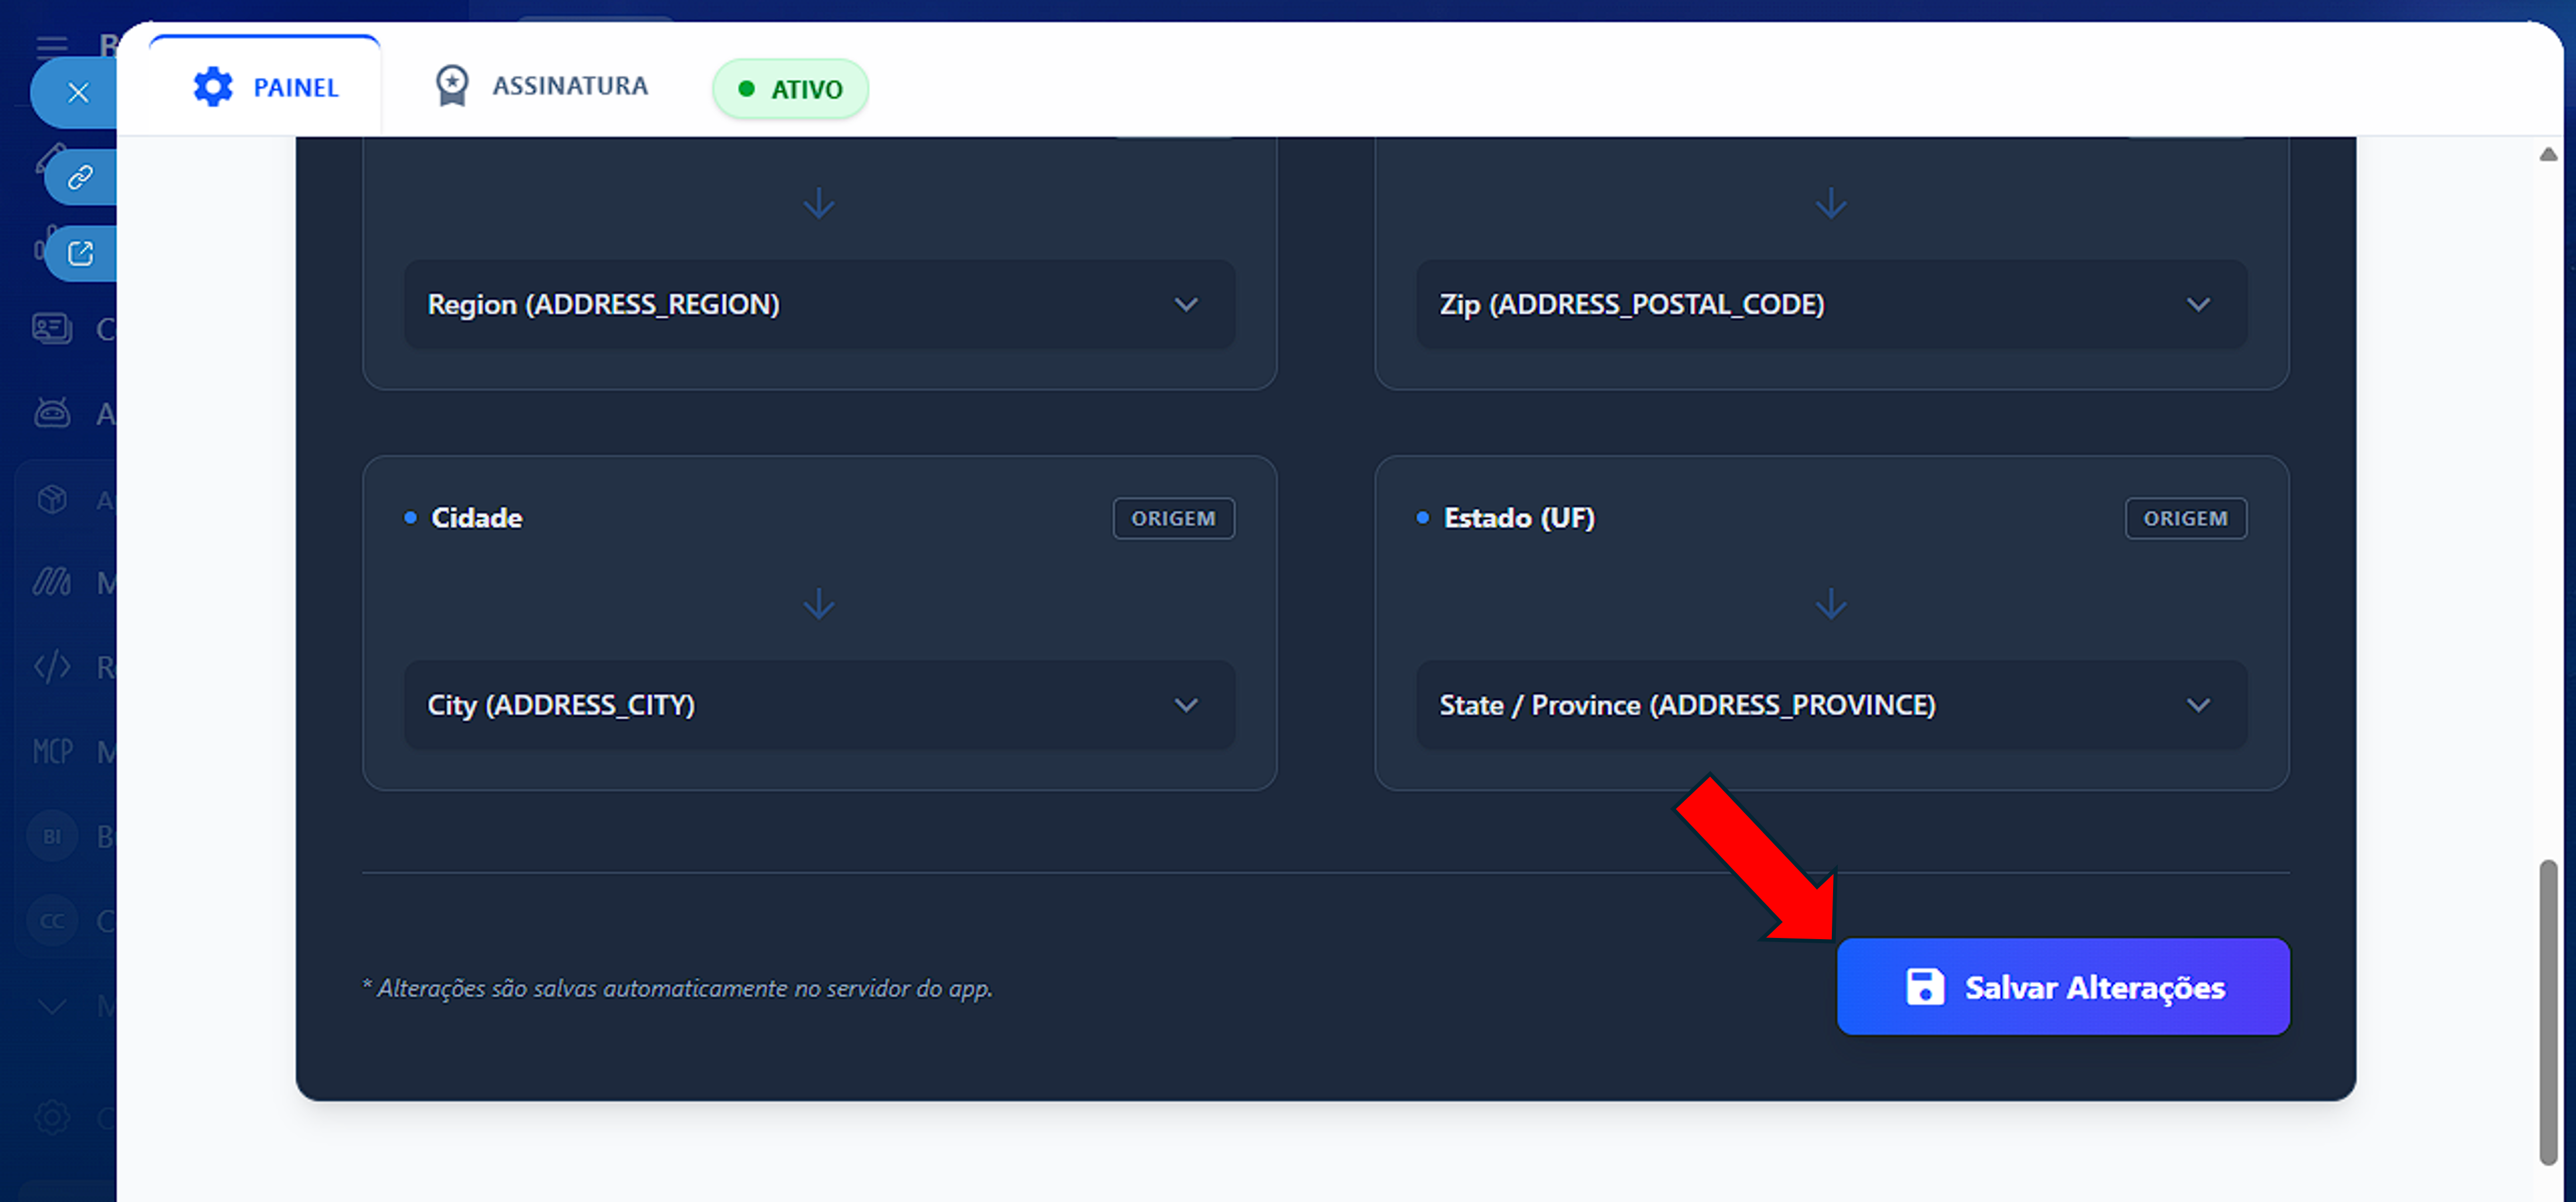Open the Region (ADDRESS_REGION) dropdown
Viewport: 2576px width, 1202px height.
[x=819, y=304]
